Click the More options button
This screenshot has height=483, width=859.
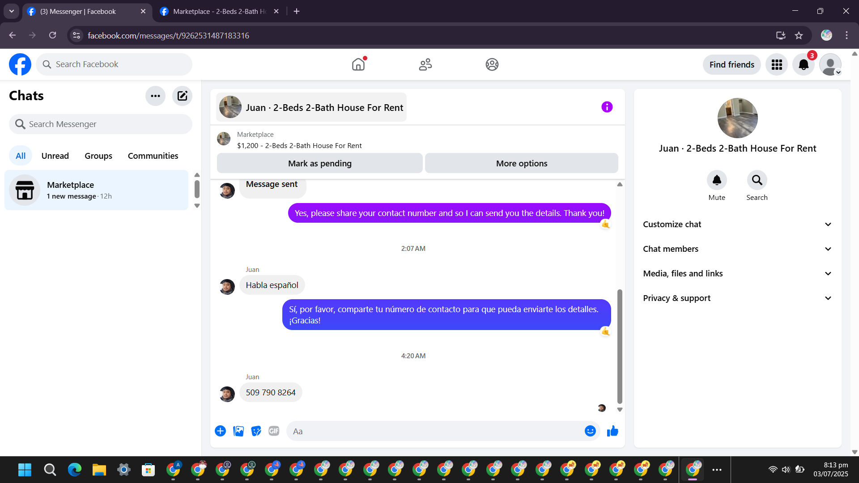521,163
